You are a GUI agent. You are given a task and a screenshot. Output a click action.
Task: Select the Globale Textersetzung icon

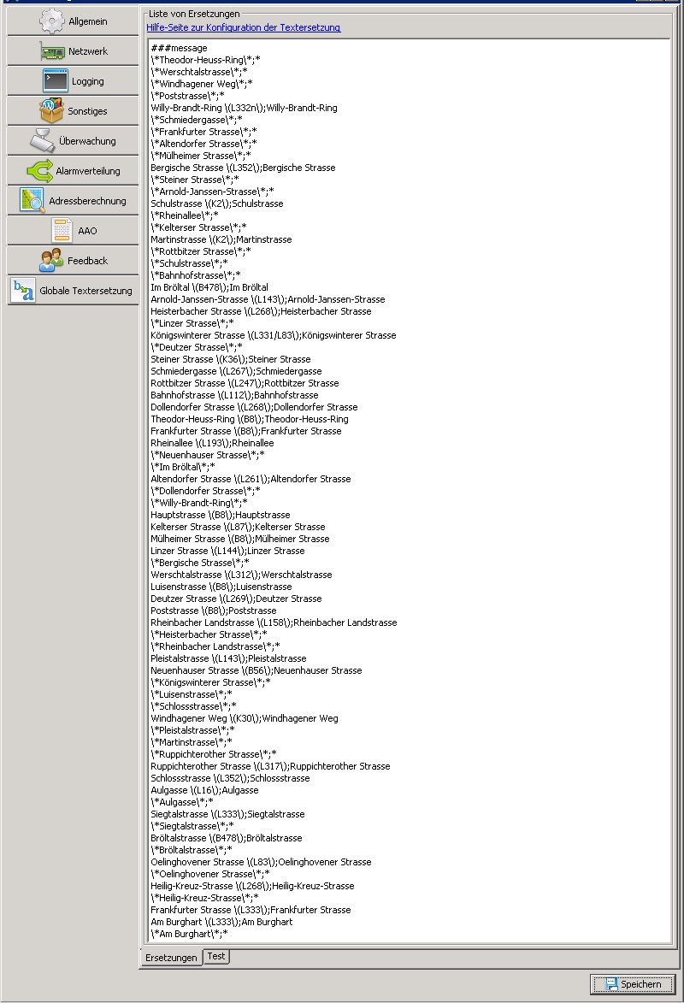(x=23, y=291)
